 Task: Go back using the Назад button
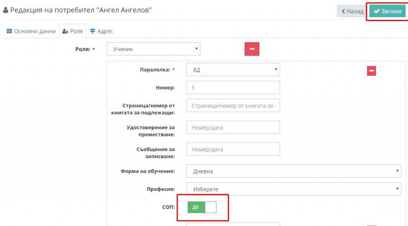click(353, 11)
